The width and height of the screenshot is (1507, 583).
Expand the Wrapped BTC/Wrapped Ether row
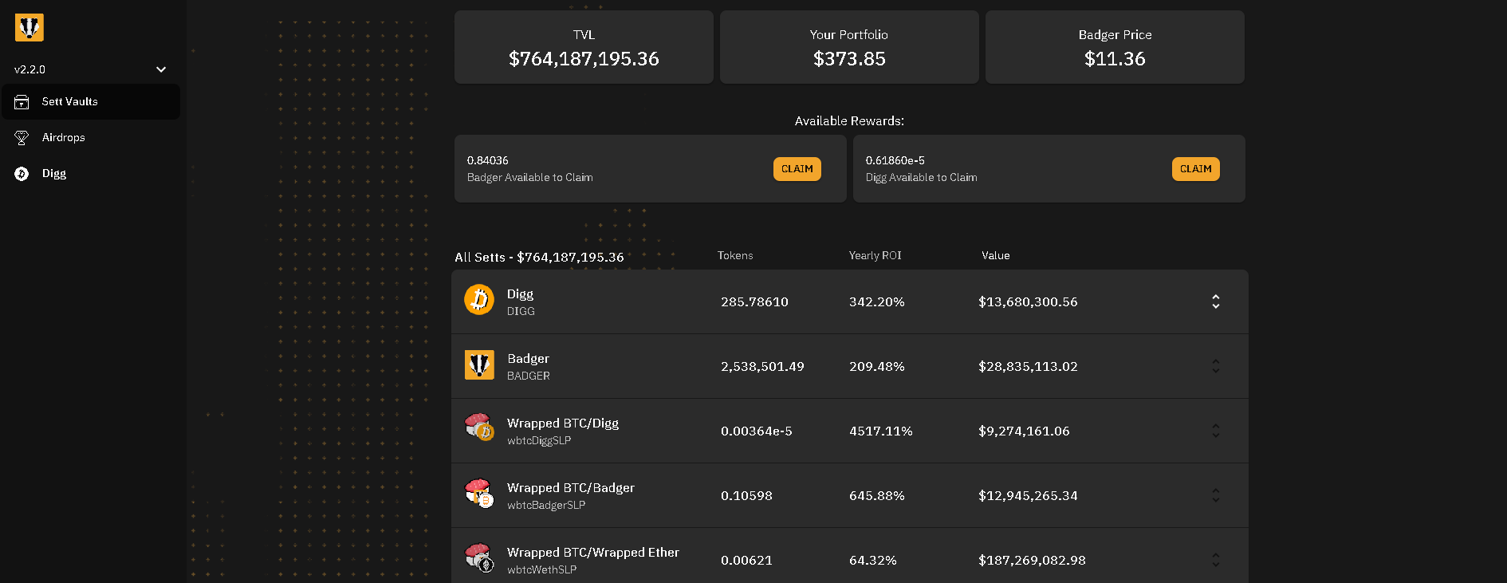[1216, 560]
